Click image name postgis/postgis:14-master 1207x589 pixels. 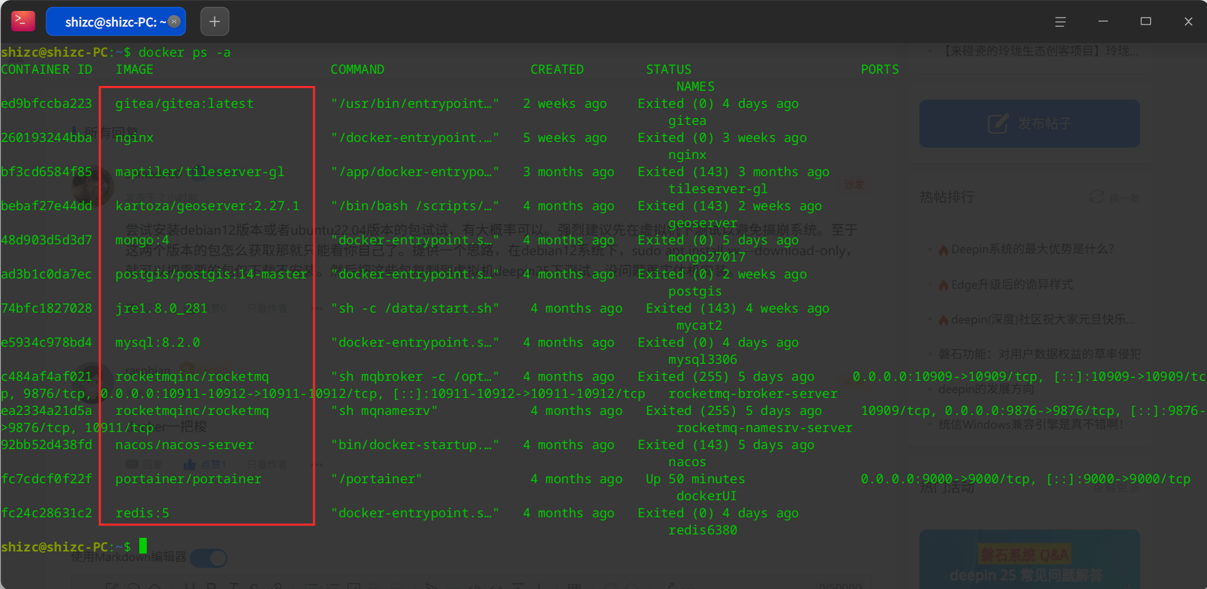pyautogui.click(x=211, y=274)
